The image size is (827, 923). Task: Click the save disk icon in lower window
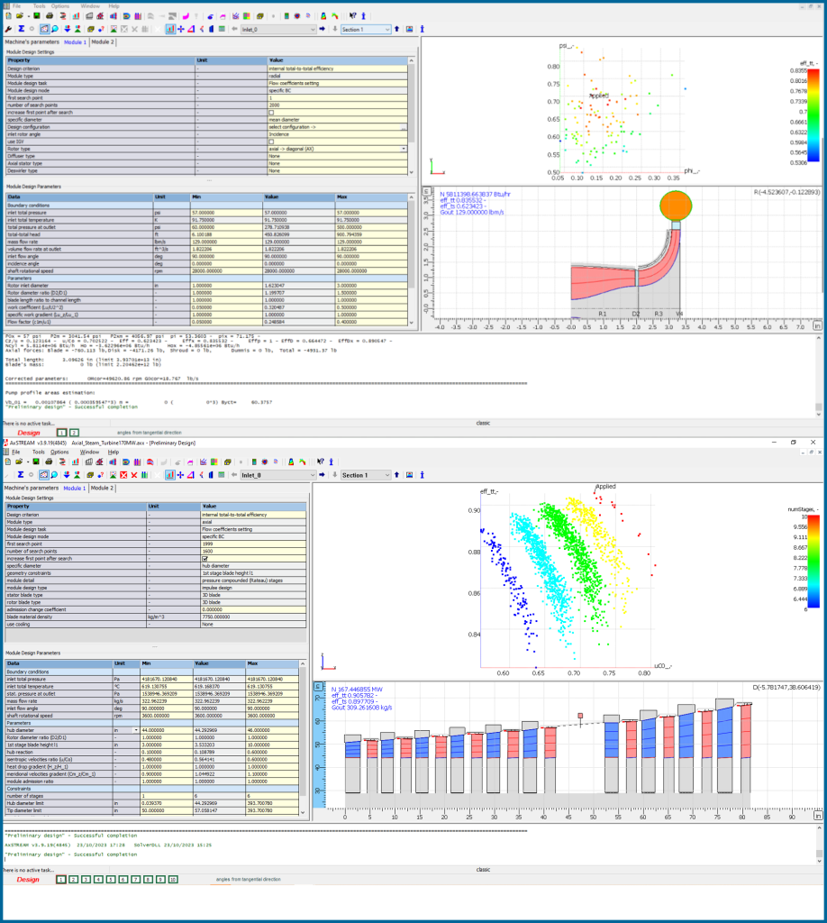tap(33, 461)
